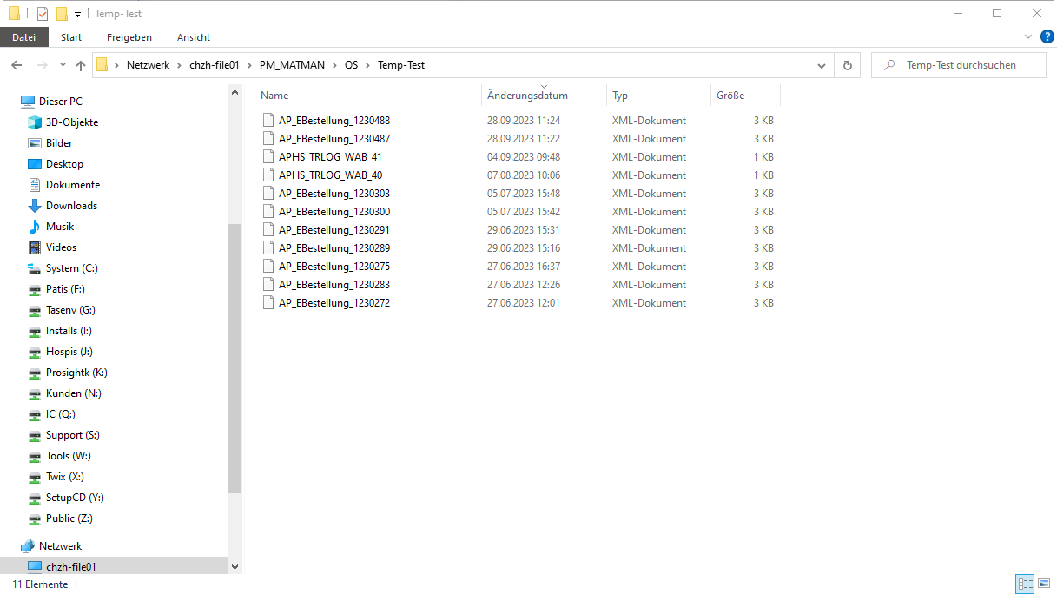Select file APHS_TRLOG_WAB_40
Viewport: 1057px width, 594px height.
330,175
